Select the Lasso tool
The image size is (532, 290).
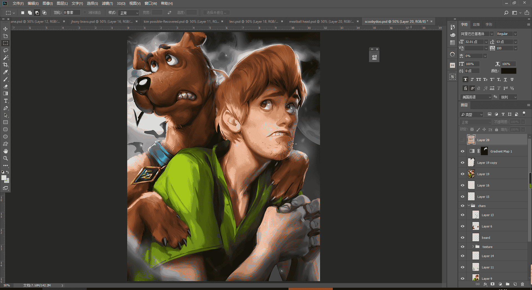[5, 50]
